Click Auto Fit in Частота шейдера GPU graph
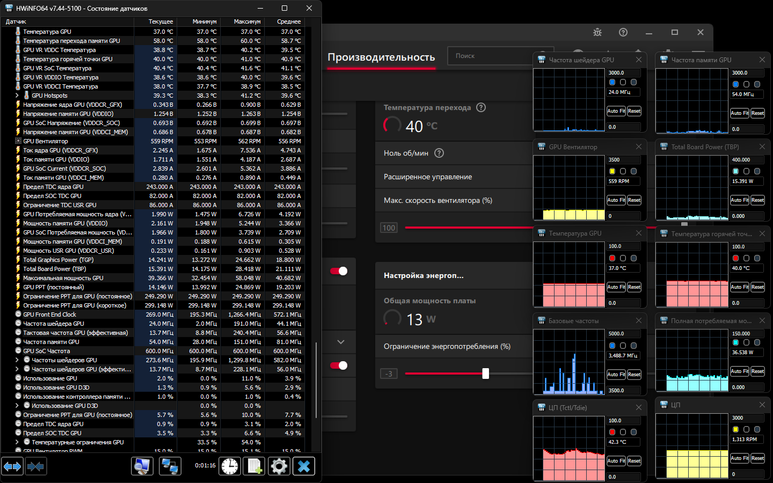This screenshot has width=773, height=483. (x=616, y=111)
